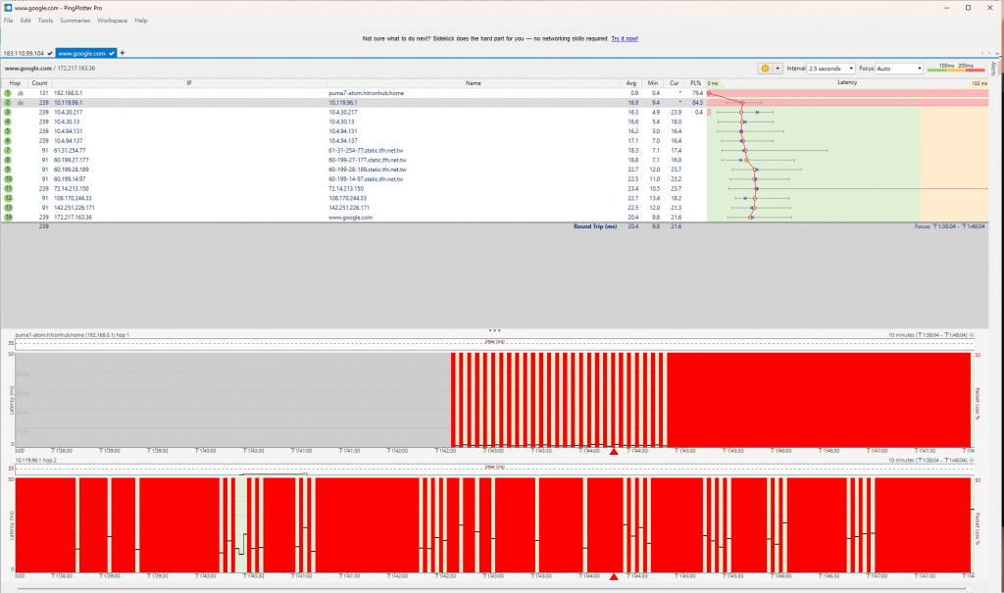Screen dimensions: 1004x593
Task: Click the Count column header
Action: (39, 83)
